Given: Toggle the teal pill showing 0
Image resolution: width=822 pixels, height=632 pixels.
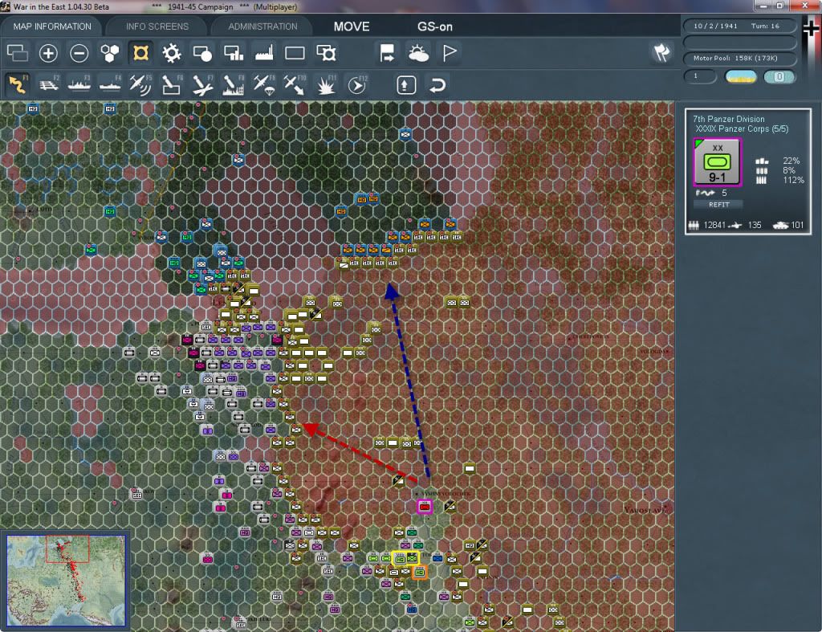Looking at the screenshot, I should (x=779, y=77).
